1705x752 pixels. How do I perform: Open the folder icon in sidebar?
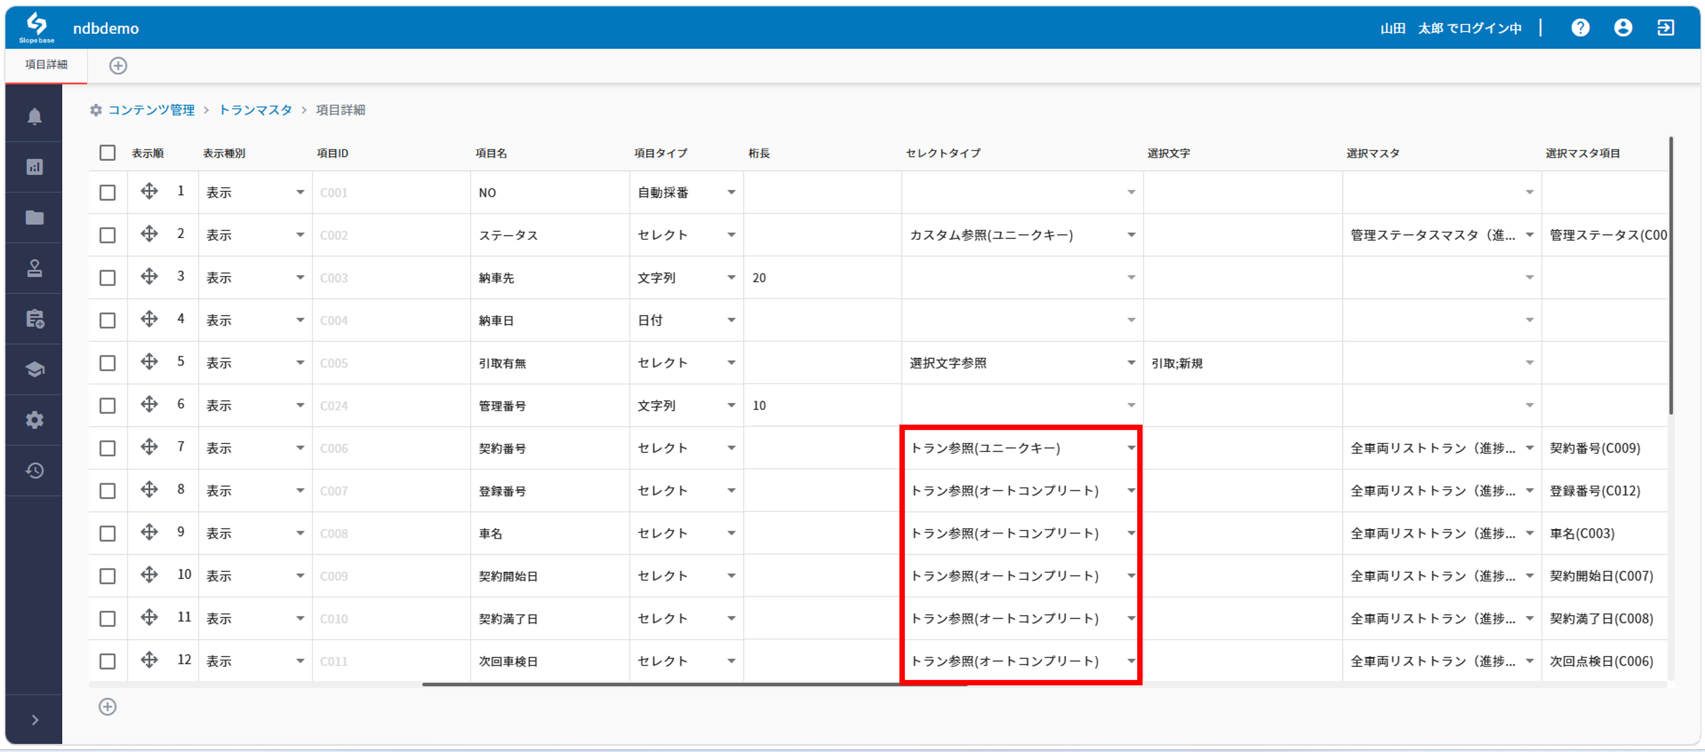(x=35, y=218)
